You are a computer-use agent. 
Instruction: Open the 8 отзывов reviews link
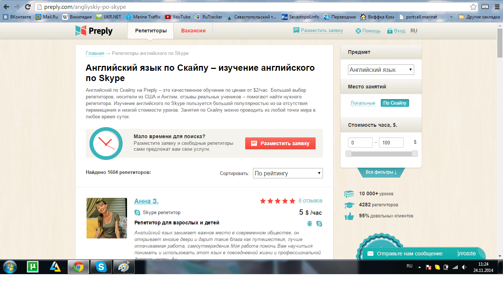click(310, 200)
